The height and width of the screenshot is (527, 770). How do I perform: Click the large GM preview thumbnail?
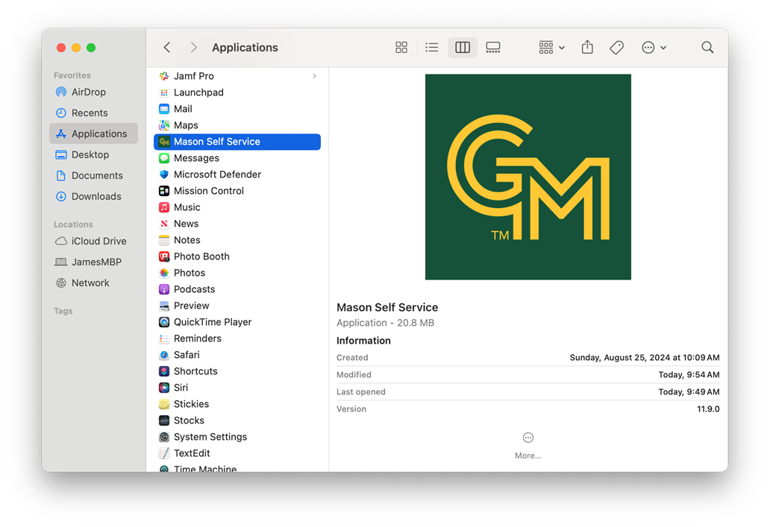click(528, 177)
